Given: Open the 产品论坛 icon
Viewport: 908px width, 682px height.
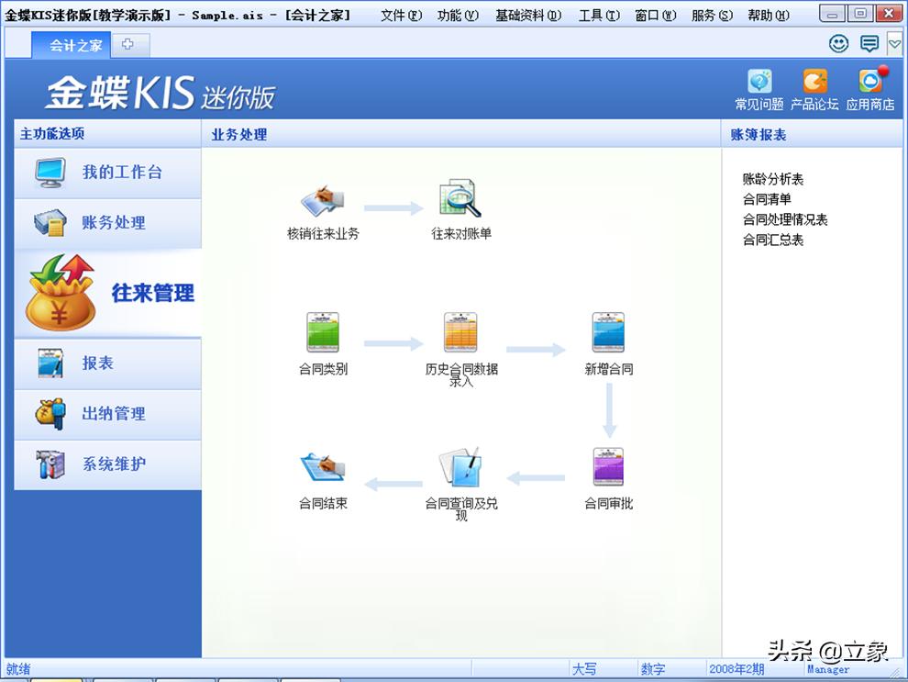Looking at the screenshot, I should click(814, 83).
